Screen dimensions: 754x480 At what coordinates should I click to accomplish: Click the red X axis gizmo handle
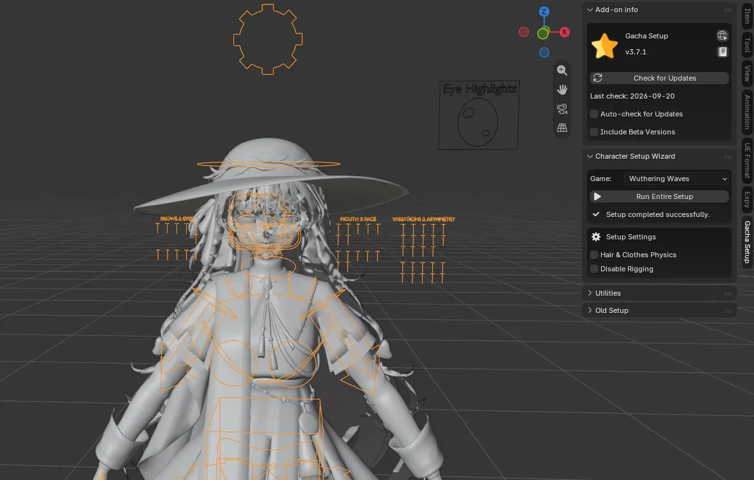click(565, 32)
